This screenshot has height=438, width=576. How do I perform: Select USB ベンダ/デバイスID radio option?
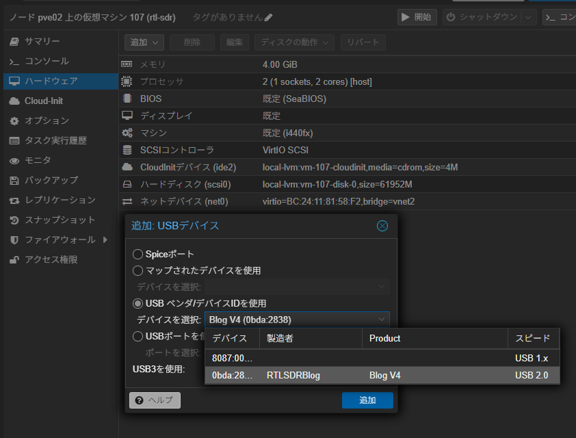(x=138, y=303)
